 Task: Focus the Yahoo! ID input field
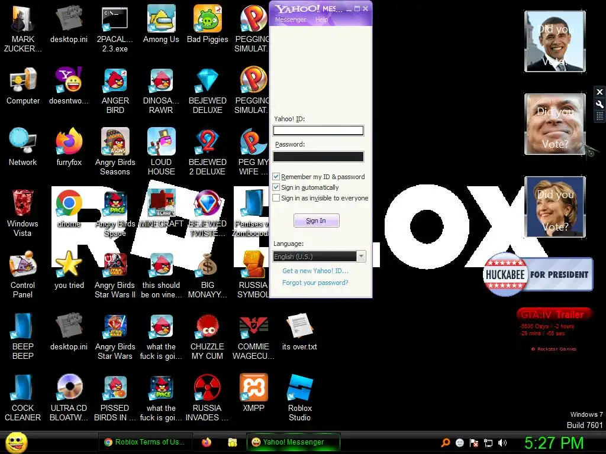318,131
